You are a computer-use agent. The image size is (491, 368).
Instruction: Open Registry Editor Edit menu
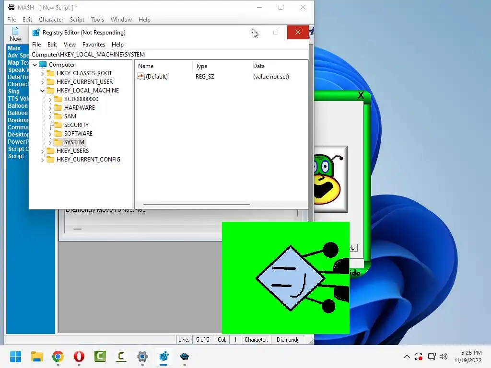tap(52, 45)
